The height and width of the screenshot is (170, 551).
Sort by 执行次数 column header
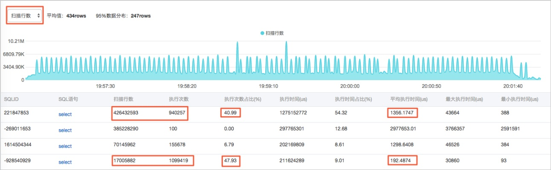pos(179,99)
